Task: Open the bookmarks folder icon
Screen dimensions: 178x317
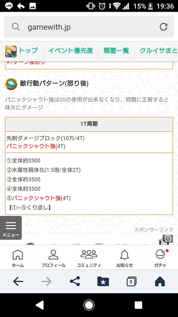Action: point(103,281)
